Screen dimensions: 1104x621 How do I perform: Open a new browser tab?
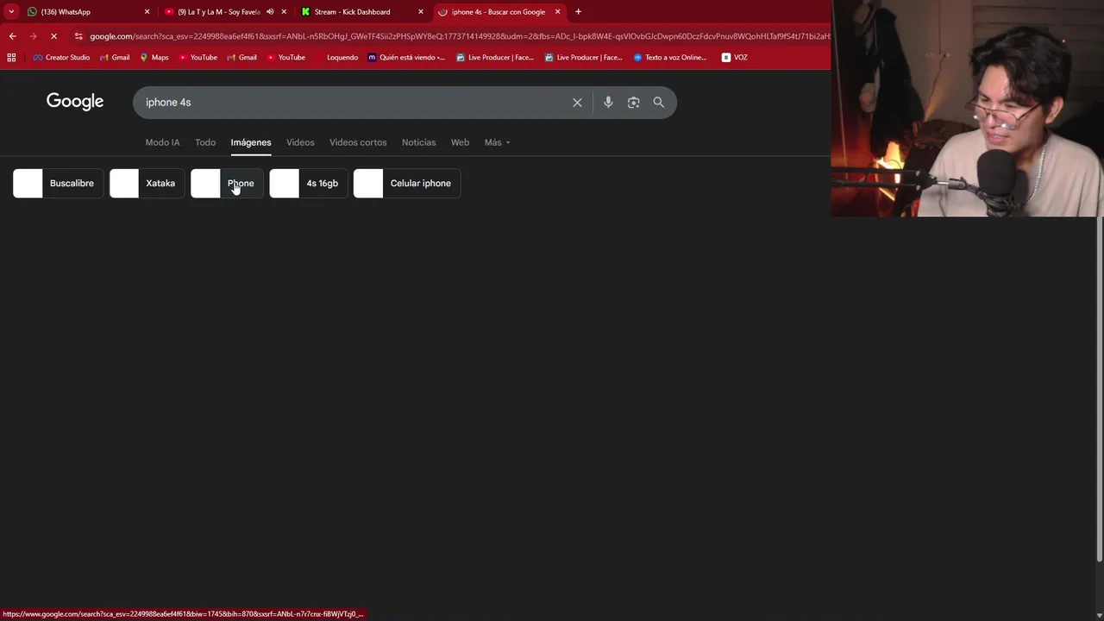(x=578, y=12)
